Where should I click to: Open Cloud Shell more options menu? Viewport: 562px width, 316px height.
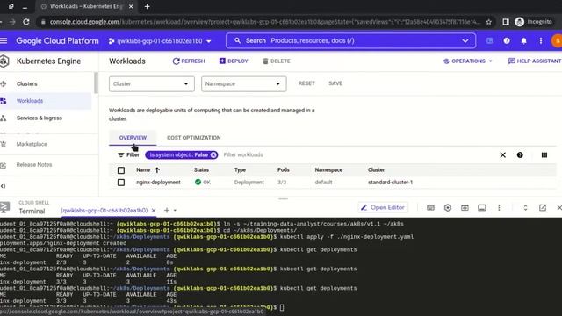pyautogui.click(x=499, y=207)
